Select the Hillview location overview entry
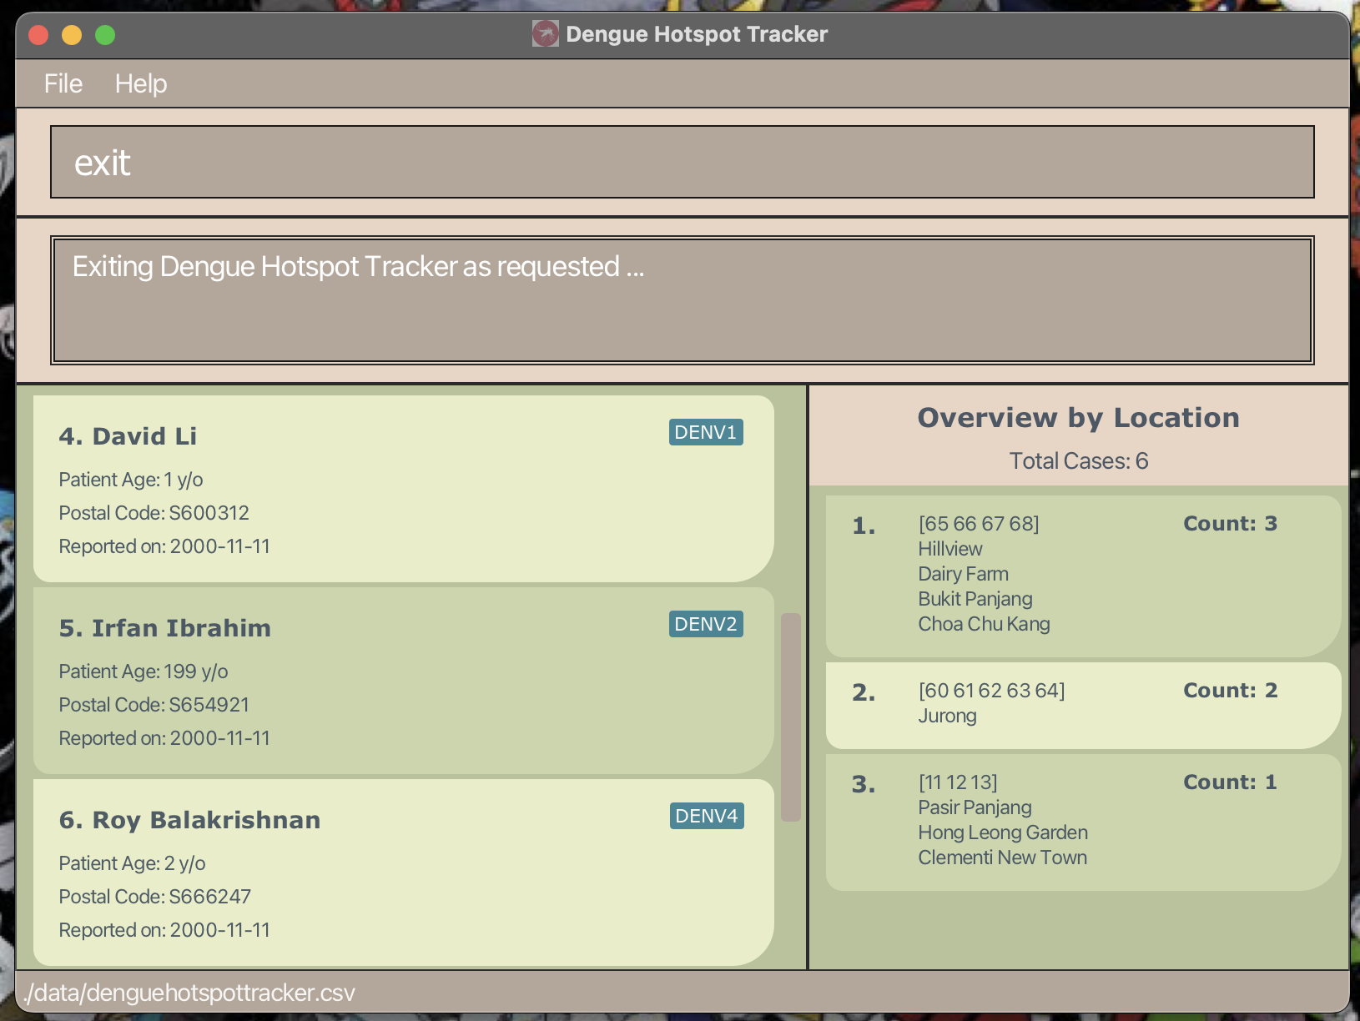Screen dimensions: 1360x1021 [x=1083, y=576]
